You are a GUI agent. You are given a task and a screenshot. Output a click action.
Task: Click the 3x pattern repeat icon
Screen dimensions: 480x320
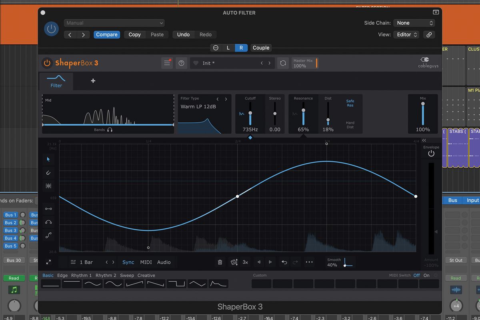[x=245, y=262]
